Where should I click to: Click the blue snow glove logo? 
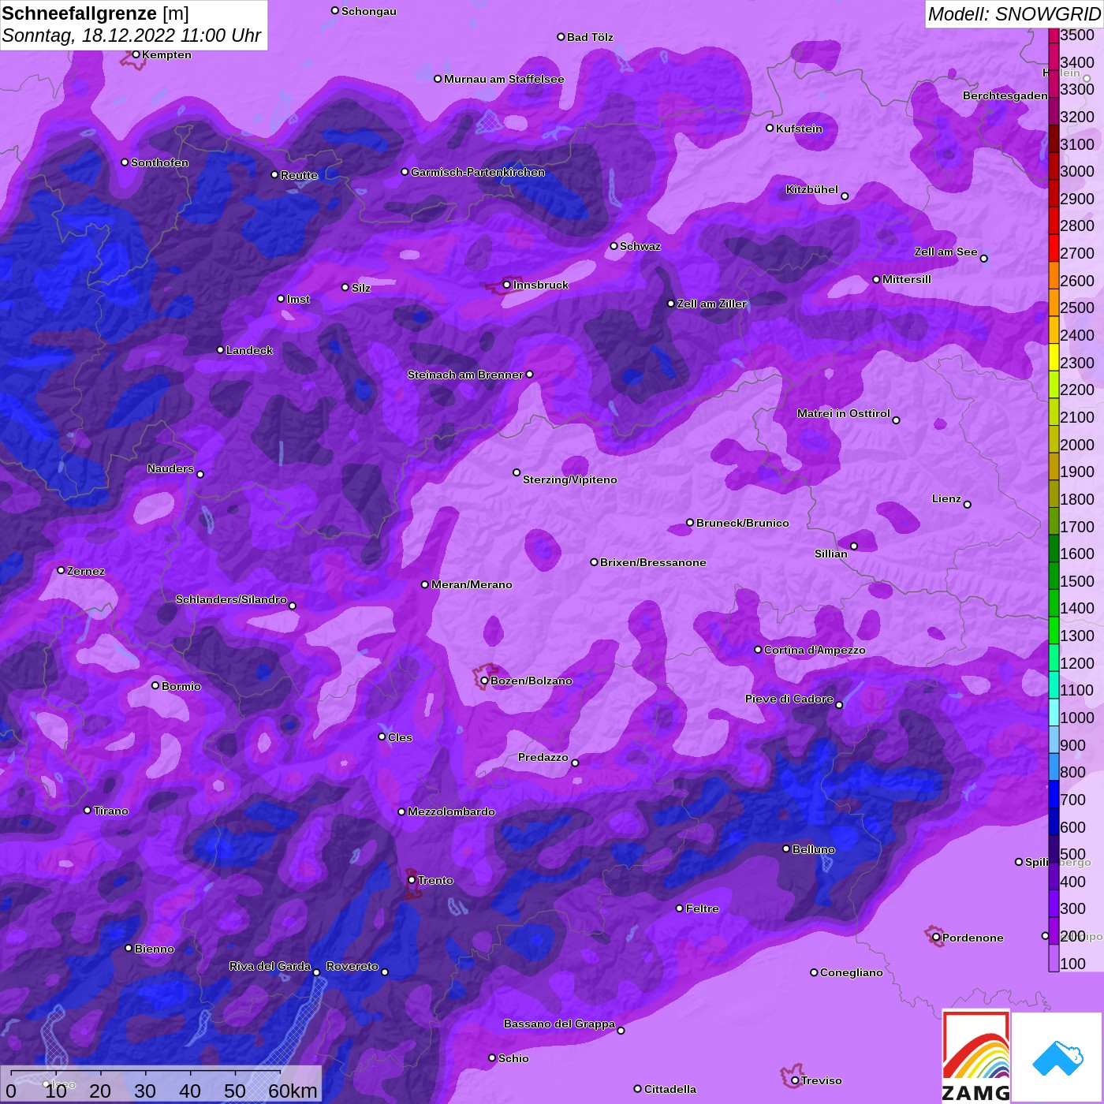(x=1057, y=1057)
